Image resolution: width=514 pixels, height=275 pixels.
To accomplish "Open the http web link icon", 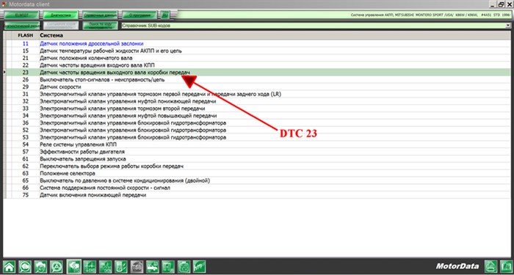I will pyautogui.click(x=199, y=266).
